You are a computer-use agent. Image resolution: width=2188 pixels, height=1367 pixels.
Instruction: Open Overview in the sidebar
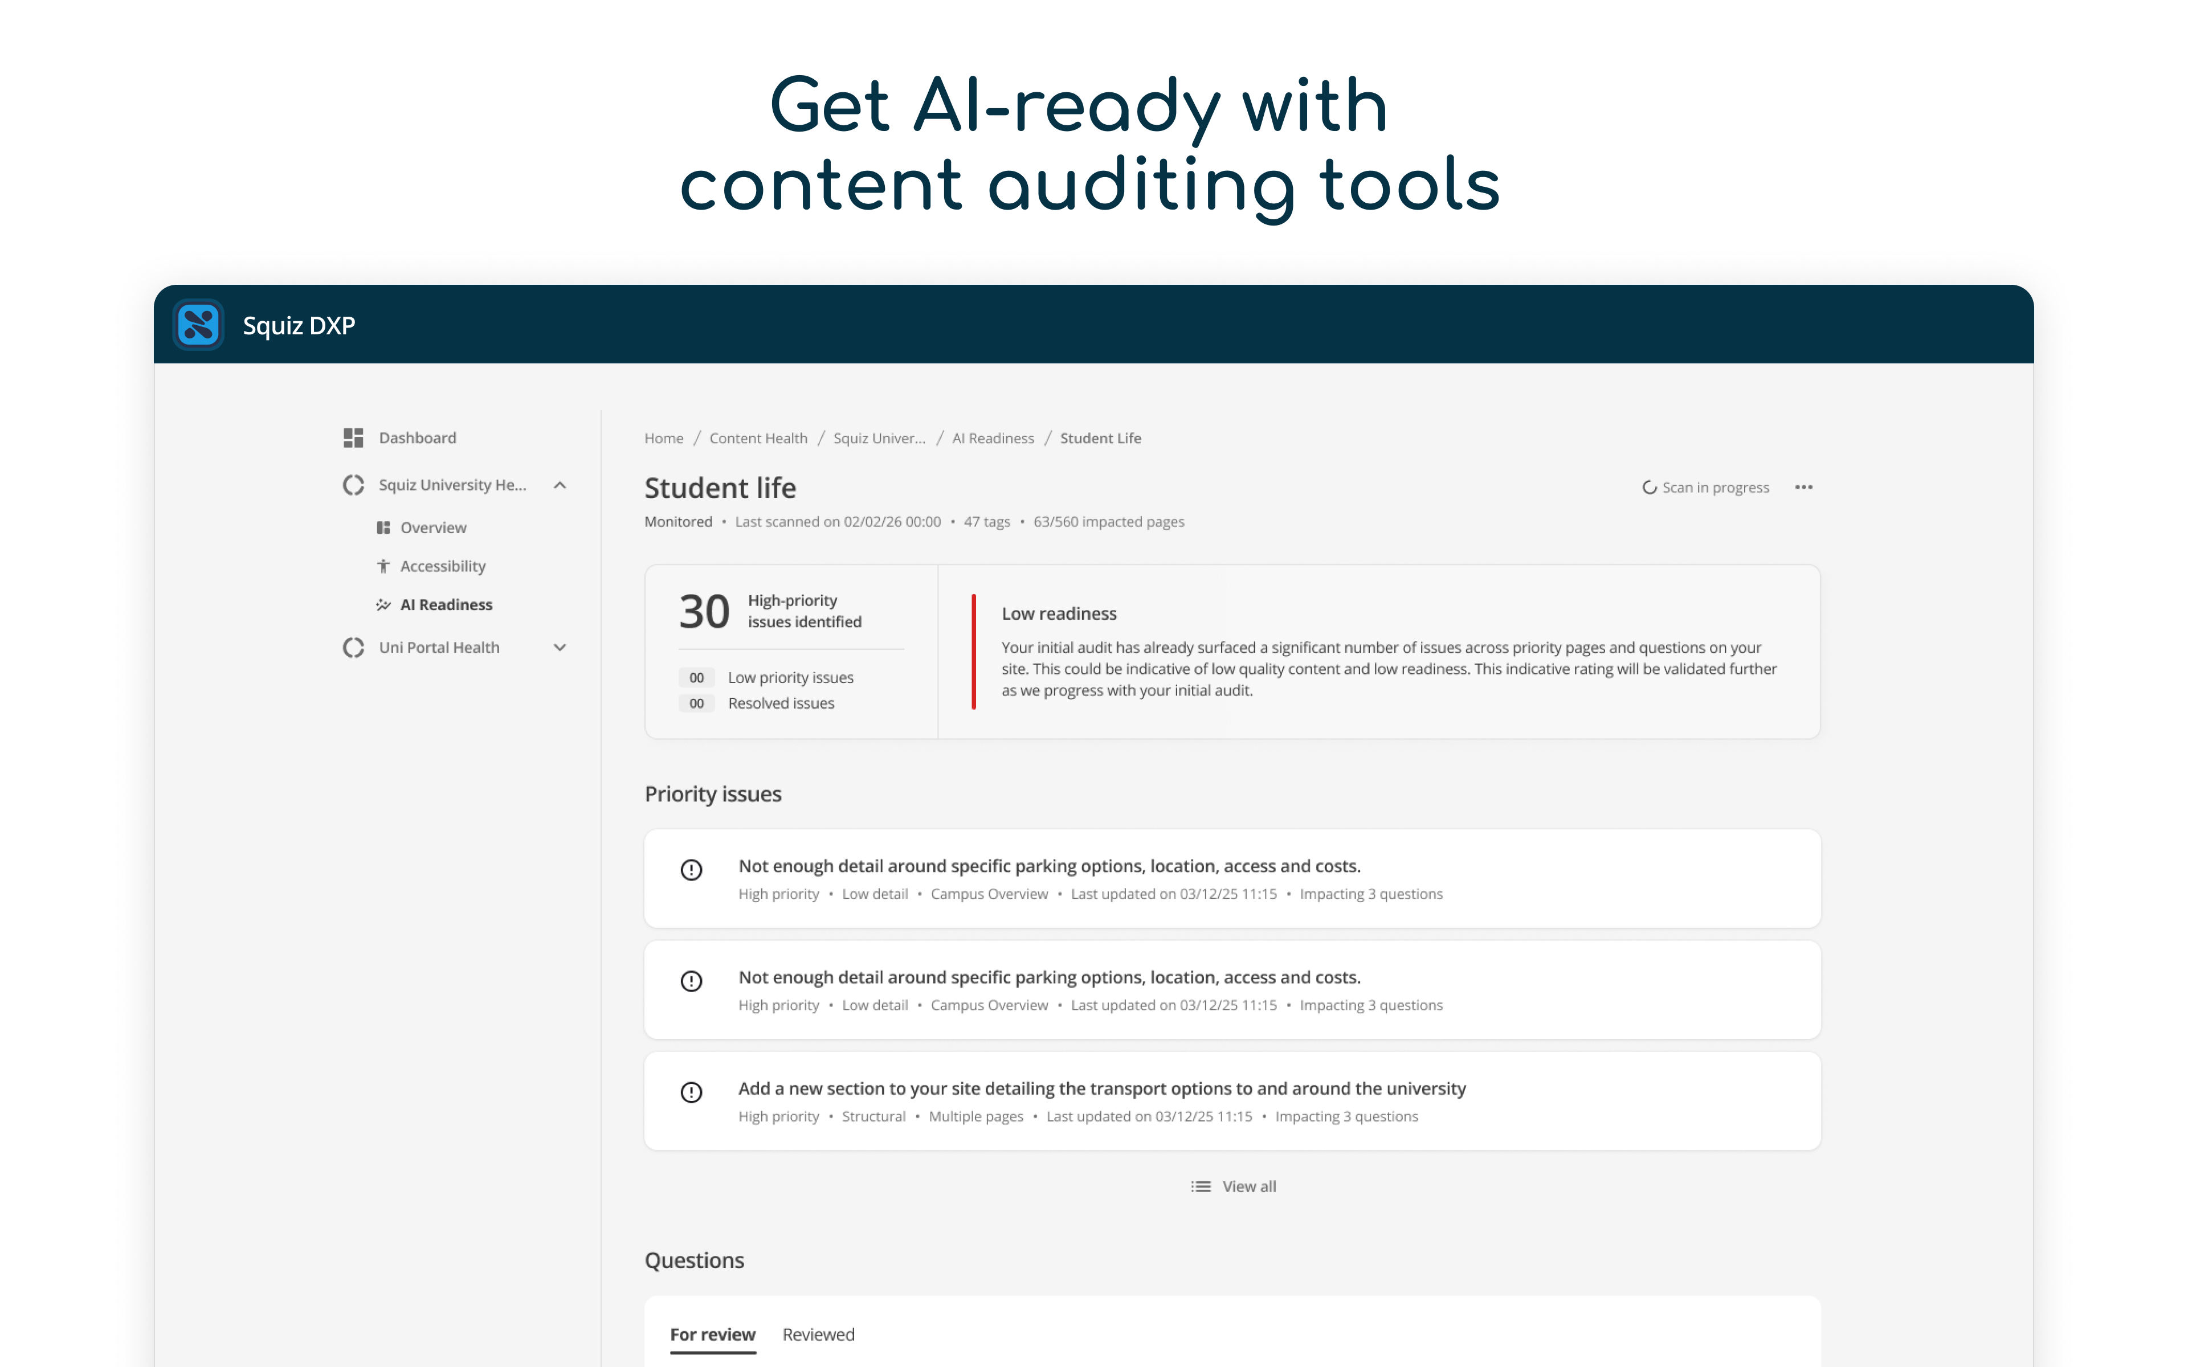coord(433,528)
